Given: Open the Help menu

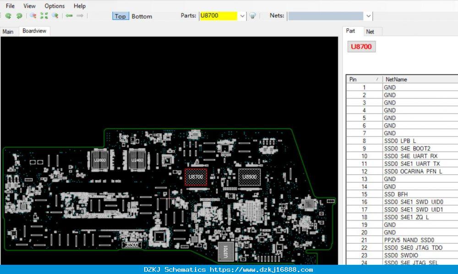Looking at the screenshot, I should 79,6.
